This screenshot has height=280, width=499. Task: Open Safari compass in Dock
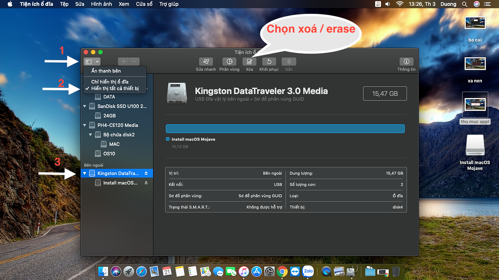coord(141,272)
